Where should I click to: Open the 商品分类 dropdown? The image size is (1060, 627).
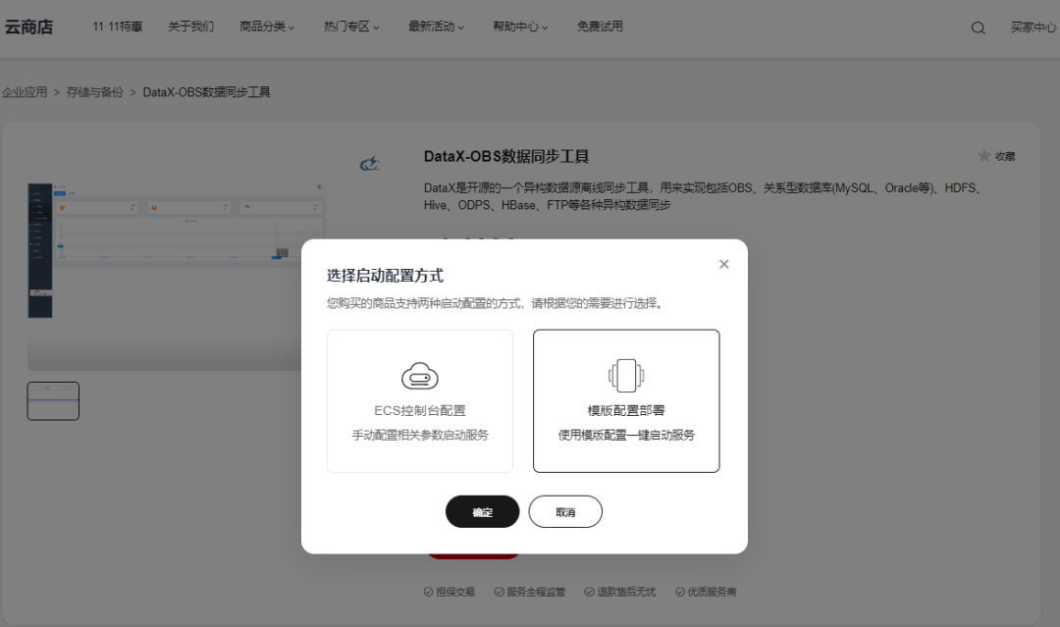tap(267, 26)
